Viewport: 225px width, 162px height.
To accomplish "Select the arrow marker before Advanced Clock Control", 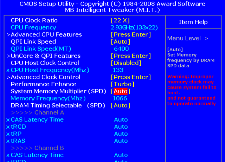I will point(8,77).
